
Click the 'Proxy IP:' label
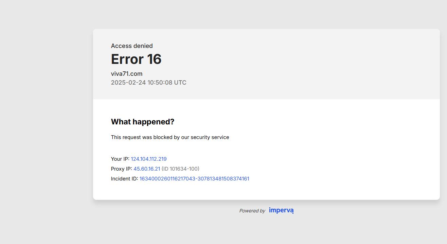121,169
